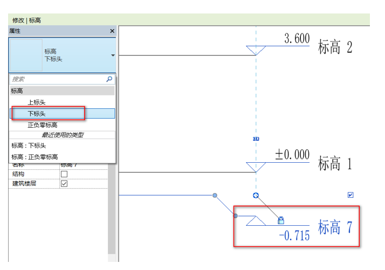Click the 标高 7 level name
385x270 pixels.
tap(335, 227)
